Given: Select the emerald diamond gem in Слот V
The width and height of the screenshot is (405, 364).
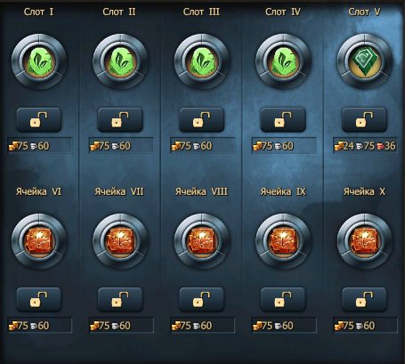Looking at the screenshot, I should (x=365, y=61).
